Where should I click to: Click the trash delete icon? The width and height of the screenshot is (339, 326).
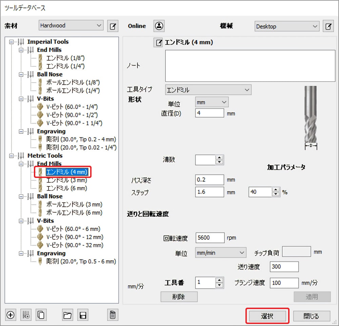coord(112,315)
